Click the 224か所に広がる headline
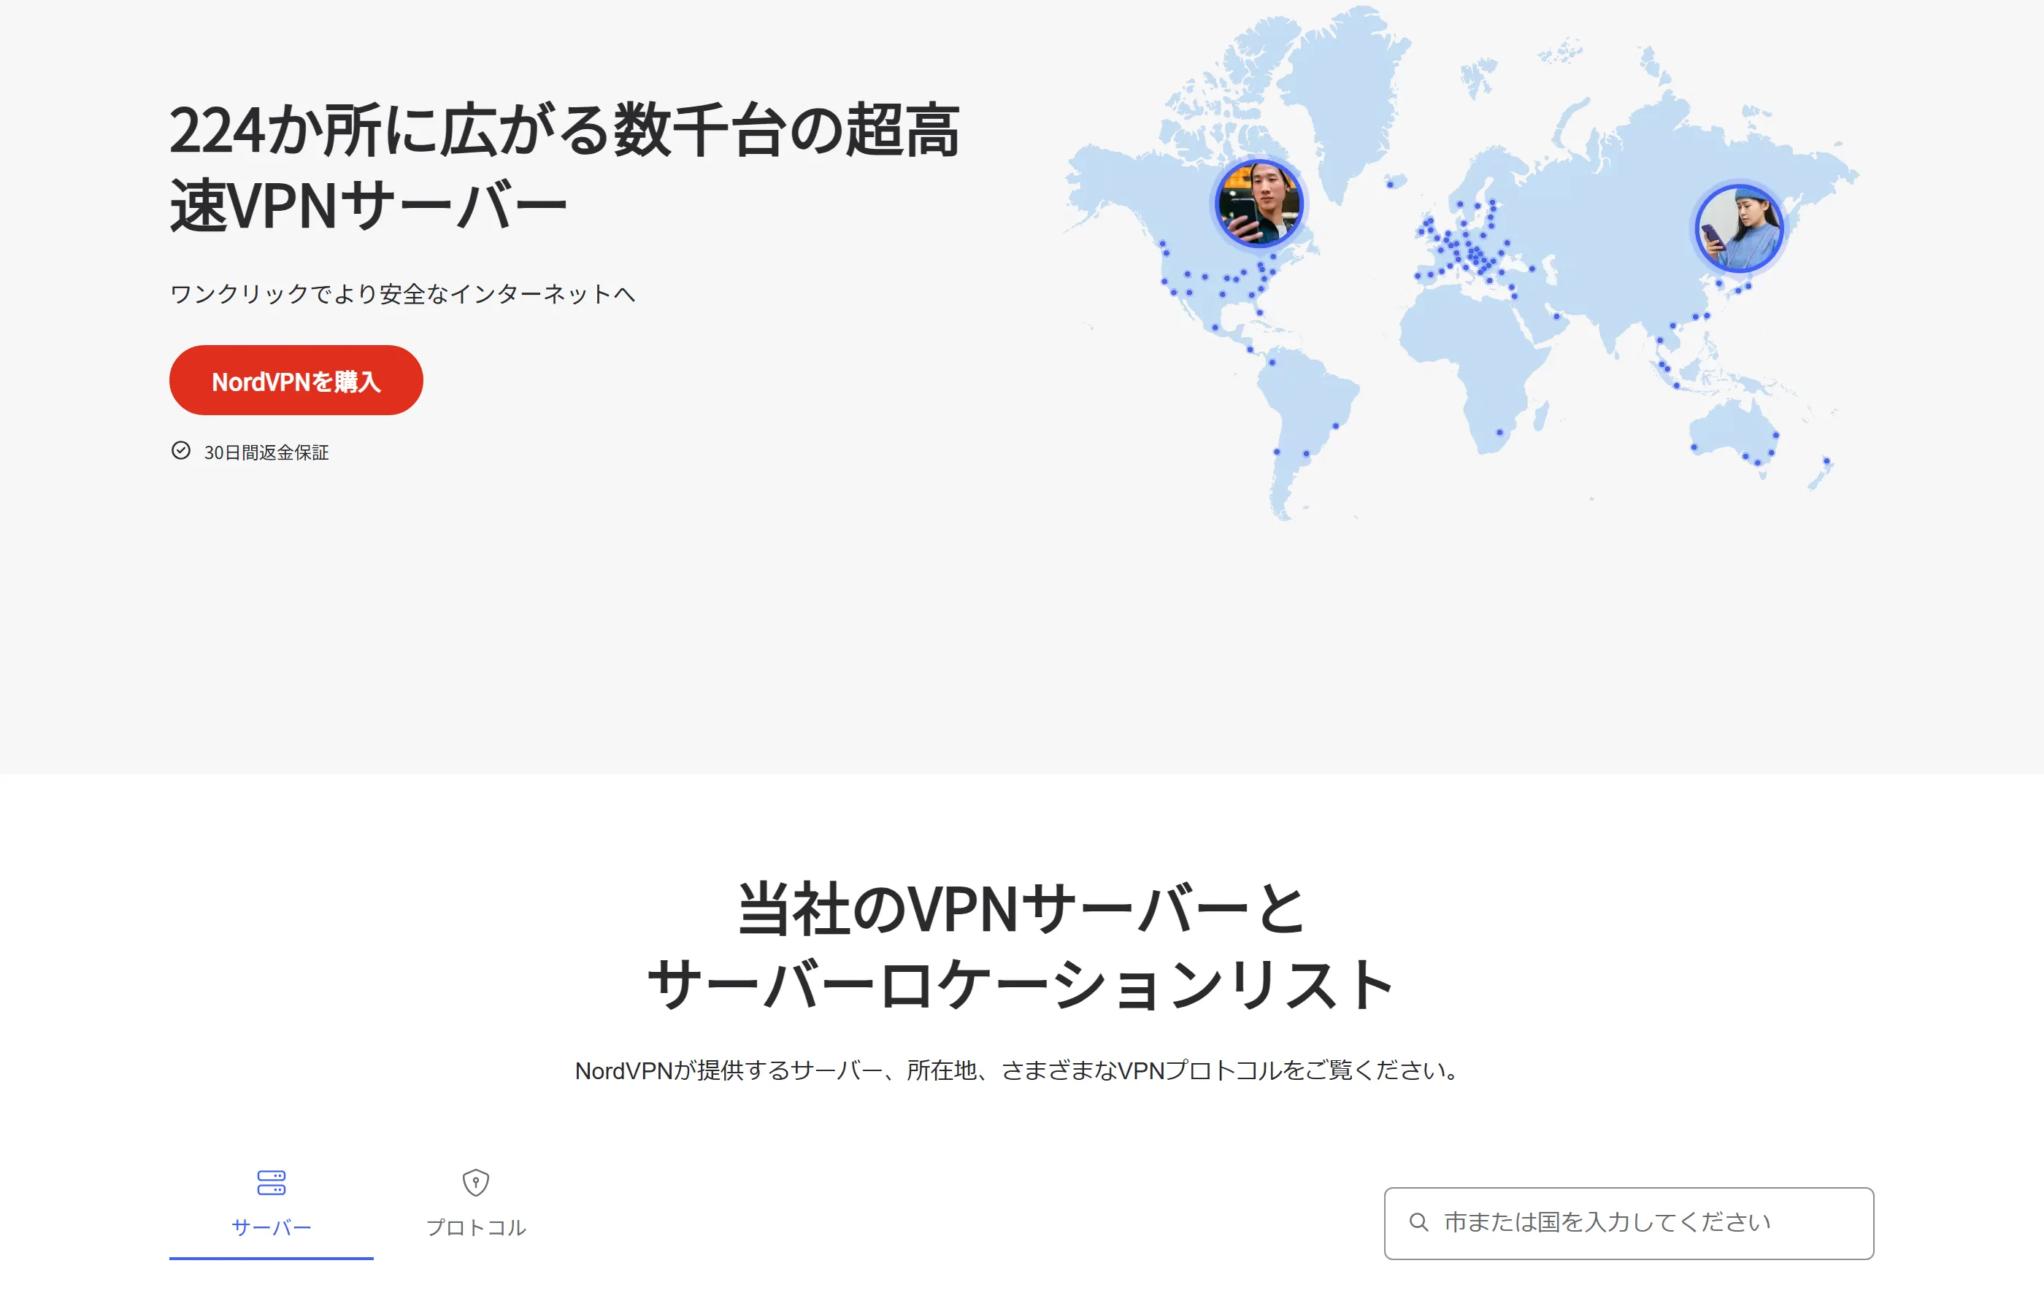The image size is (2044, 1309). 564,167
